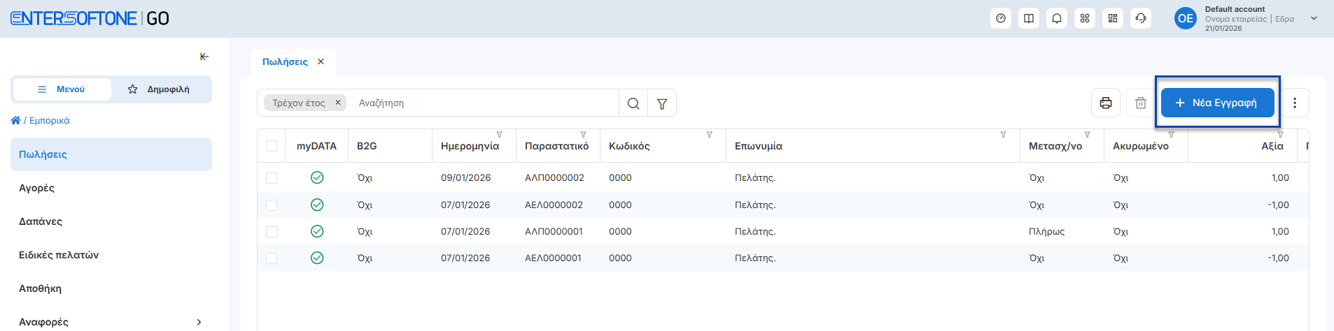The image size is (1334, 331).
Task: Check the row for document ΑΛΠ0000002
Action: point(272,178)
